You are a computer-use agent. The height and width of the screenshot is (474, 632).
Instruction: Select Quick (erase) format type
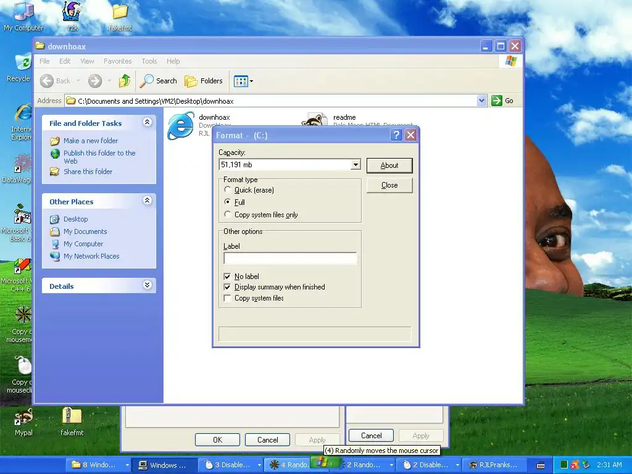[228, 189]
